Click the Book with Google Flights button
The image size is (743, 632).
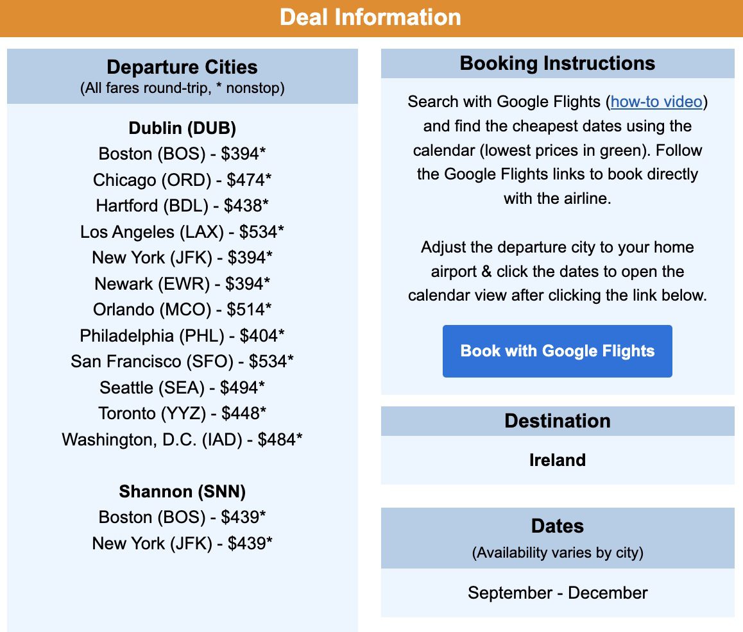point(557,351)
